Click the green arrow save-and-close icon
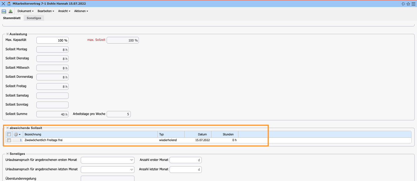 [x=10, y=11]
